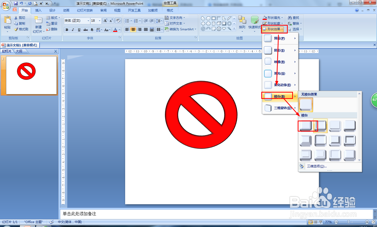Open the 阴影(S) shadow submenu
The height and width of the screenshot is (227, 377).
click(x=280, y=50)
